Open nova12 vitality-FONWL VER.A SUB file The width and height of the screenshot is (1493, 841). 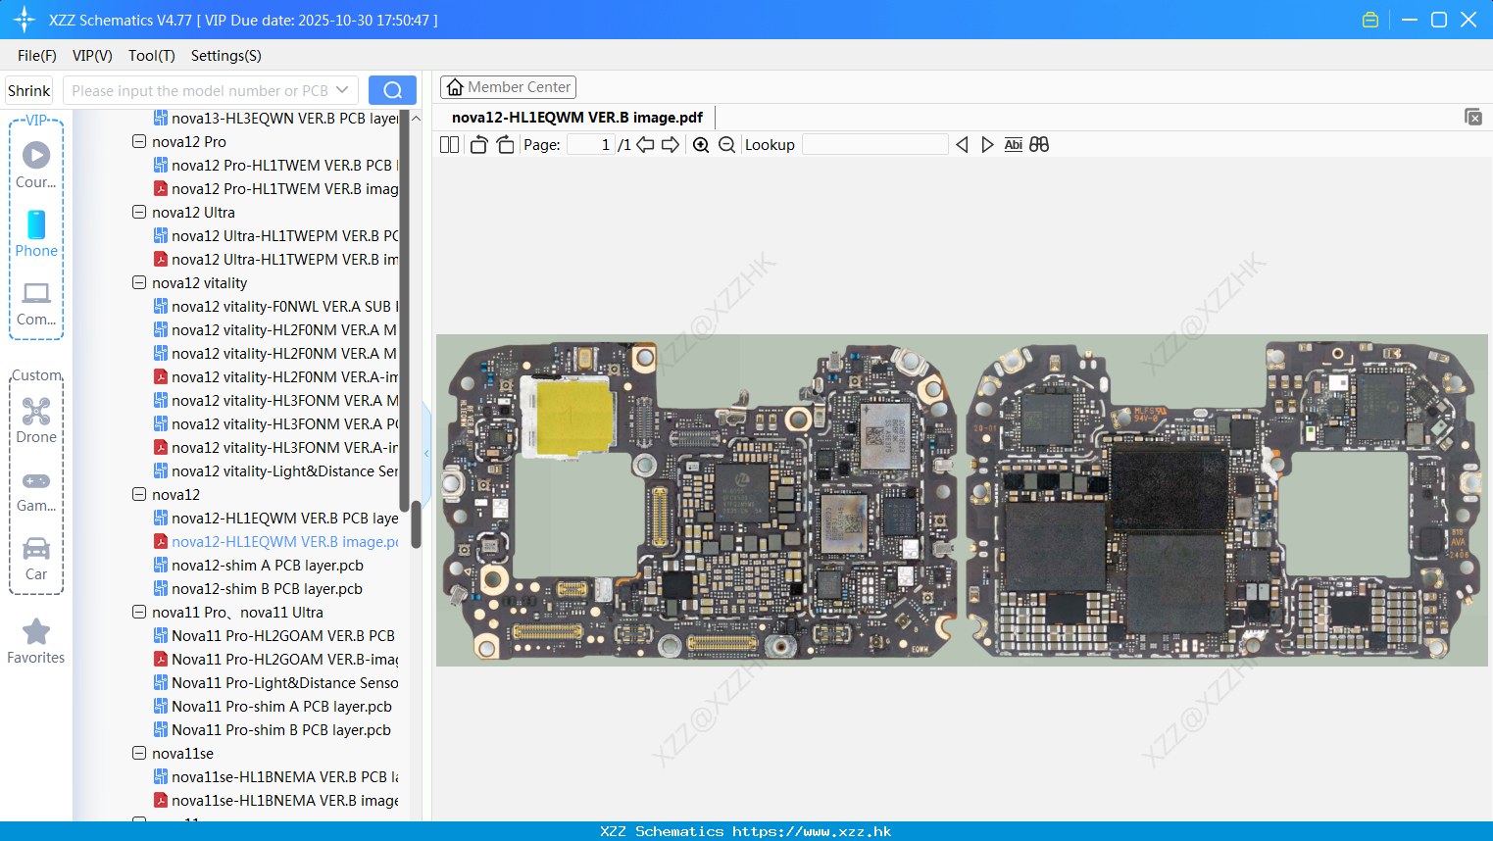(276, 306)
